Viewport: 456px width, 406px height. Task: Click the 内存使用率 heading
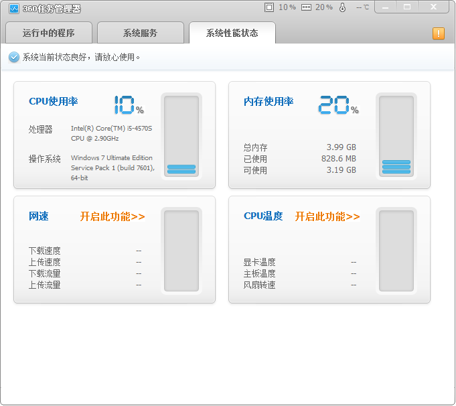[x=269, y=102]
